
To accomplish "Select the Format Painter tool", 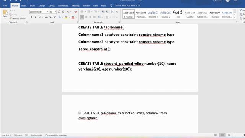I will (18, 18).
